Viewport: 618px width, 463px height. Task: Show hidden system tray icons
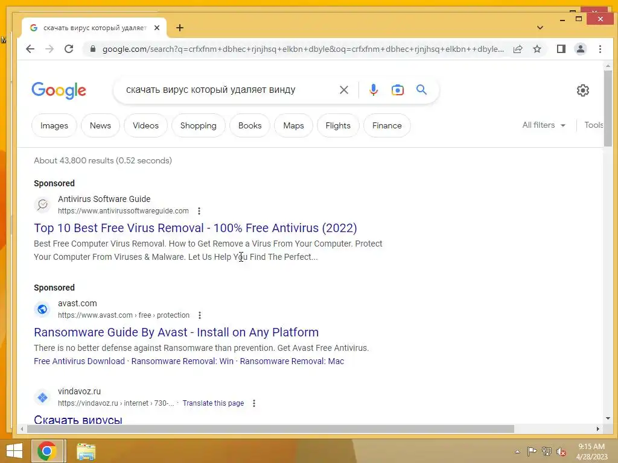click(517, 452)
